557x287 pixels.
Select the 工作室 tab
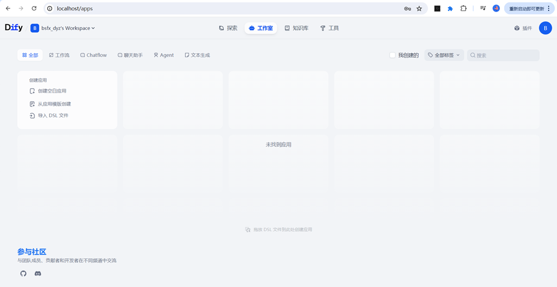261,28
